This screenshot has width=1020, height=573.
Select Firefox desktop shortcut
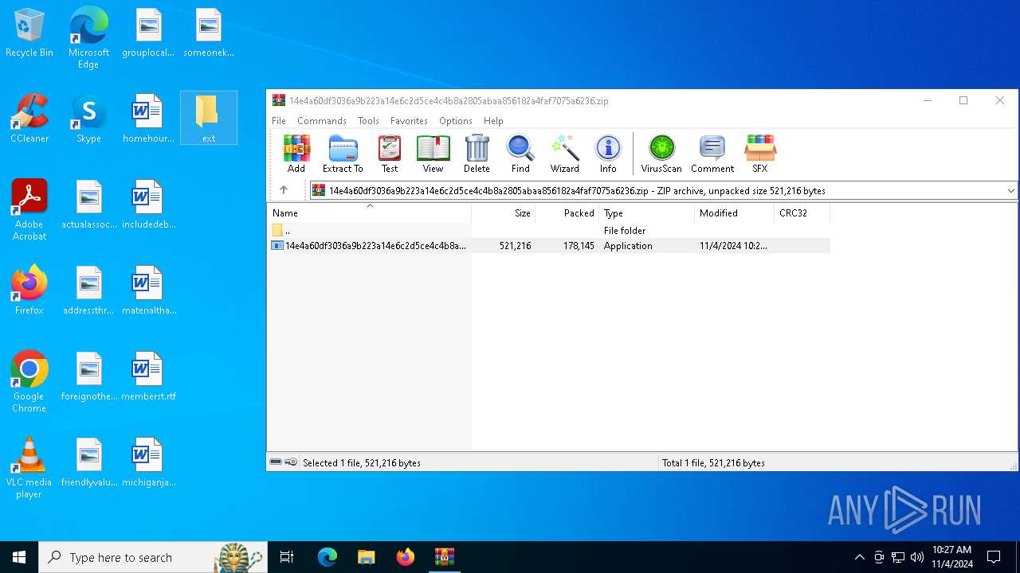(x=29, y=290)
